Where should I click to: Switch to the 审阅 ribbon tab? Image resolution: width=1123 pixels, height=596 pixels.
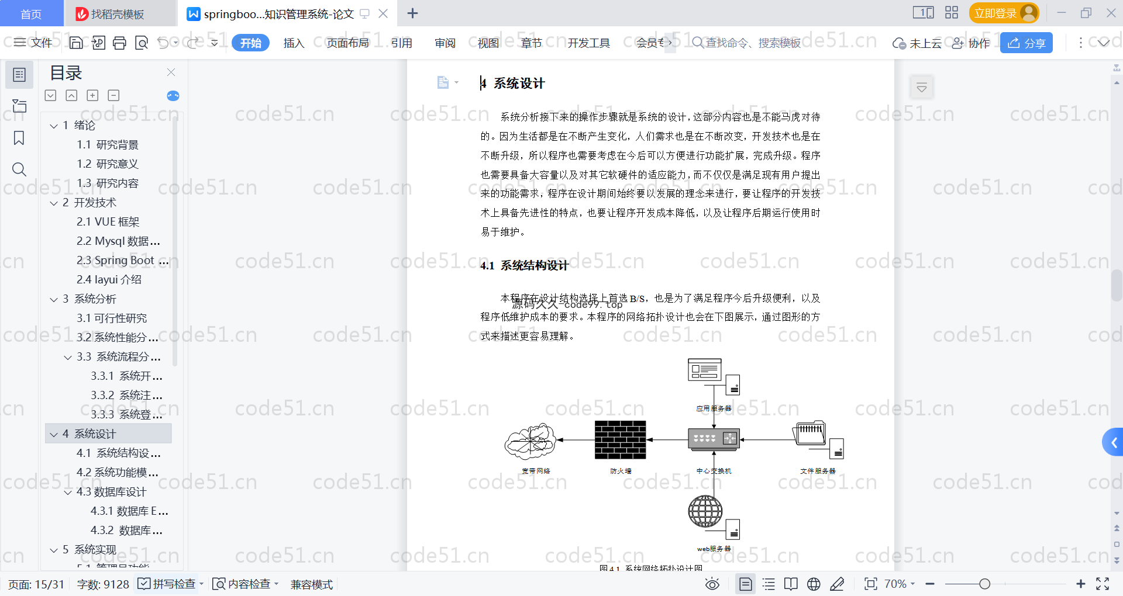(x=445, y=43)
